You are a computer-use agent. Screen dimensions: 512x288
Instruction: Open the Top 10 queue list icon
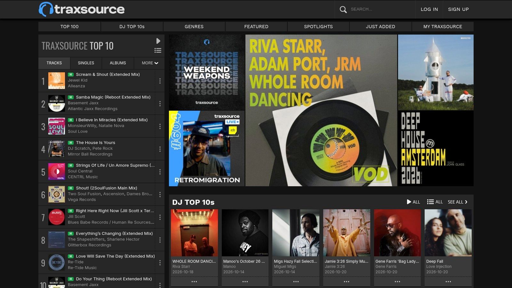tap(158, 51)
